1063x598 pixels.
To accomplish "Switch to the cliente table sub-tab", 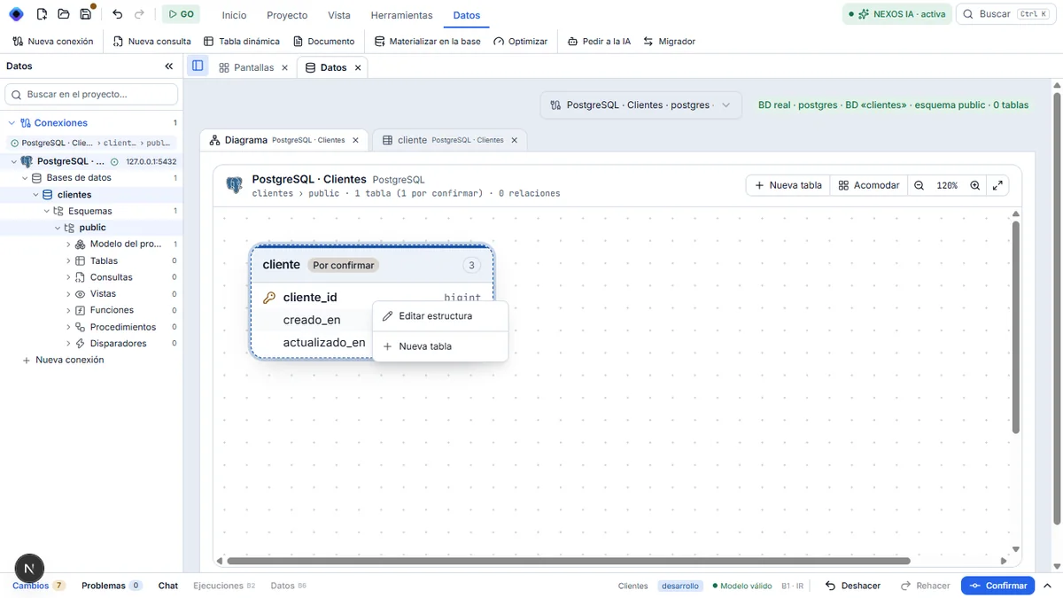I will click(x=443, y=140).
